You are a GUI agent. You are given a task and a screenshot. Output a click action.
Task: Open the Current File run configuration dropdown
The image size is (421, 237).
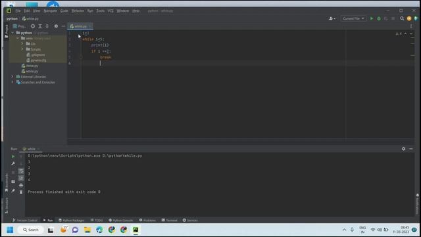point(353,18)
